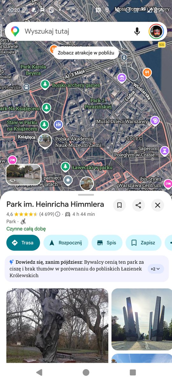The width and height of the screenshot is (172, 382).
Task: Tap the 'Park J. Porazińskiej' map label
Action: tap(98, 104)
